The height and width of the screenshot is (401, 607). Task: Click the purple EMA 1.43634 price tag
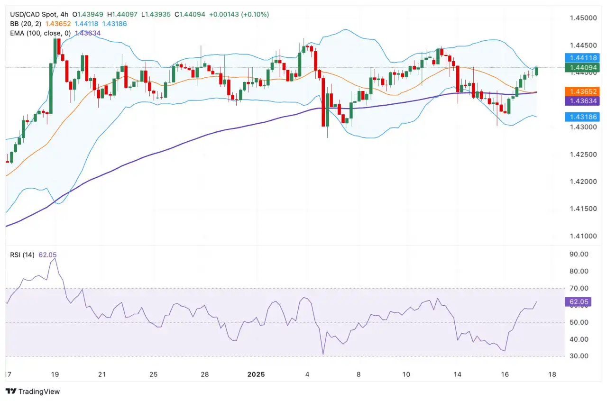point(582,100)
